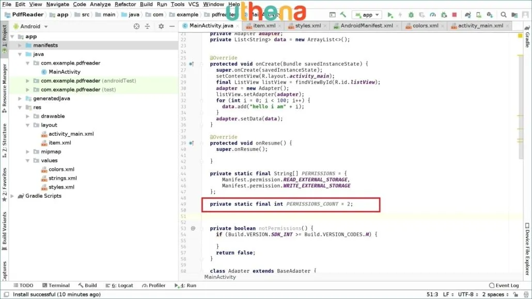Open the Terminal tool window
This screenshot has width=532, height=299.
[x=56, y=286]
